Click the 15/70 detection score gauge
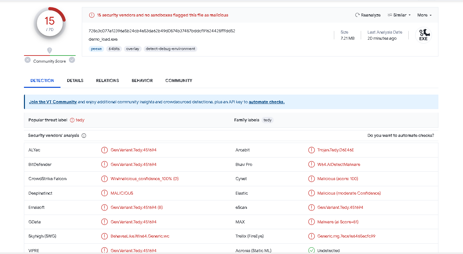Screen dimensions: 463x254 pyautogui.click(x=50, y=23)
